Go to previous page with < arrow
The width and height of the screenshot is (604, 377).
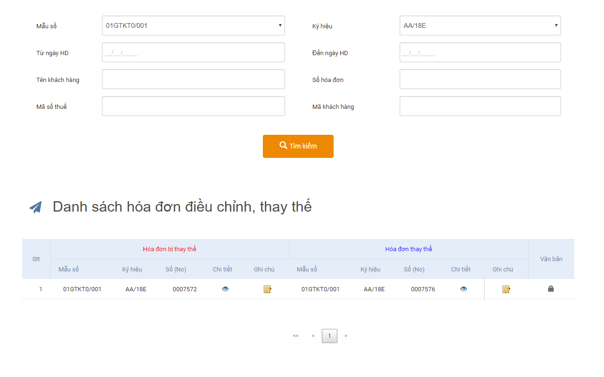pos(313,336)
